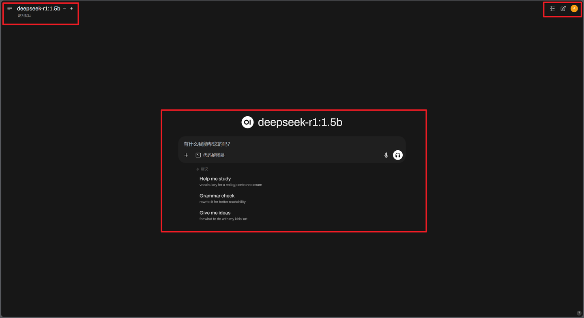This screenshot has height=318, width=584.
Task: Add another model with the plus next to the model name
Action: [x=71, y=8]
